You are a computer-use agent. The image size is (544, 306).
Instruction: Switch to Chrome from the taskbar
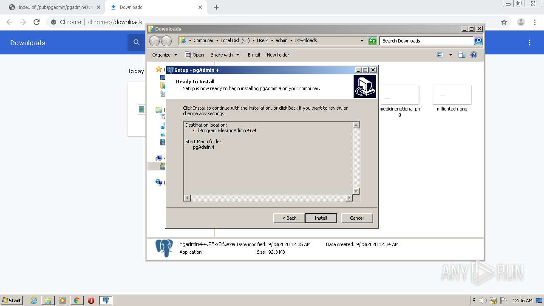[x=76, y=300]
